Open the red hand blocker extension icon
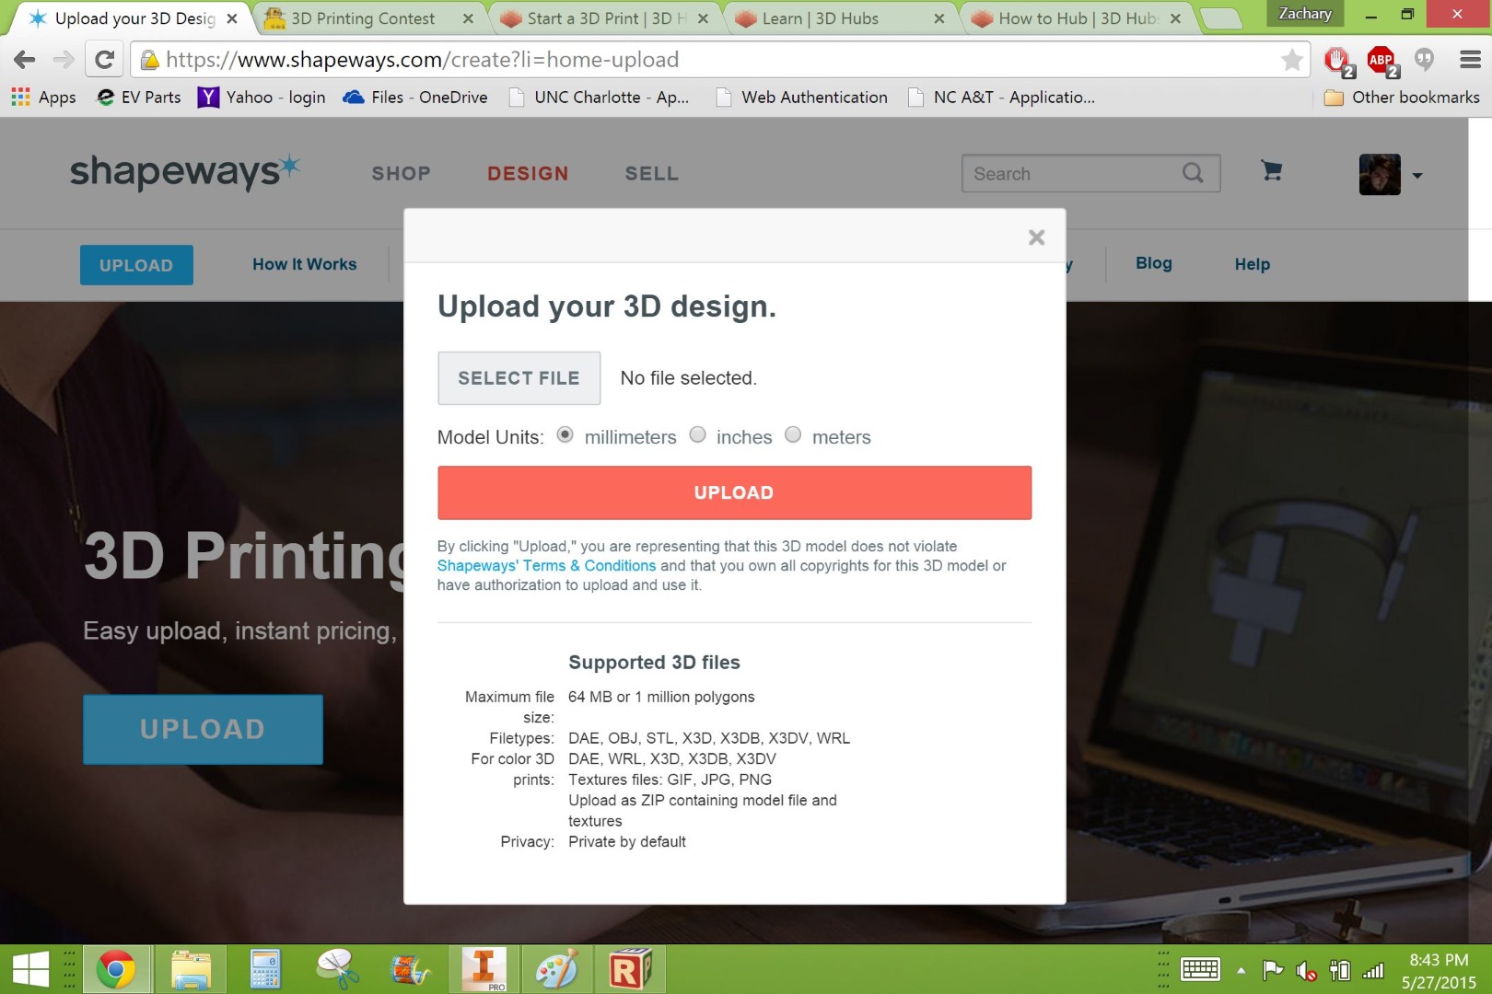Image resolution: width=1492 pixels, height=994 pixels. pyautogui.click(x=1338, y=62)
